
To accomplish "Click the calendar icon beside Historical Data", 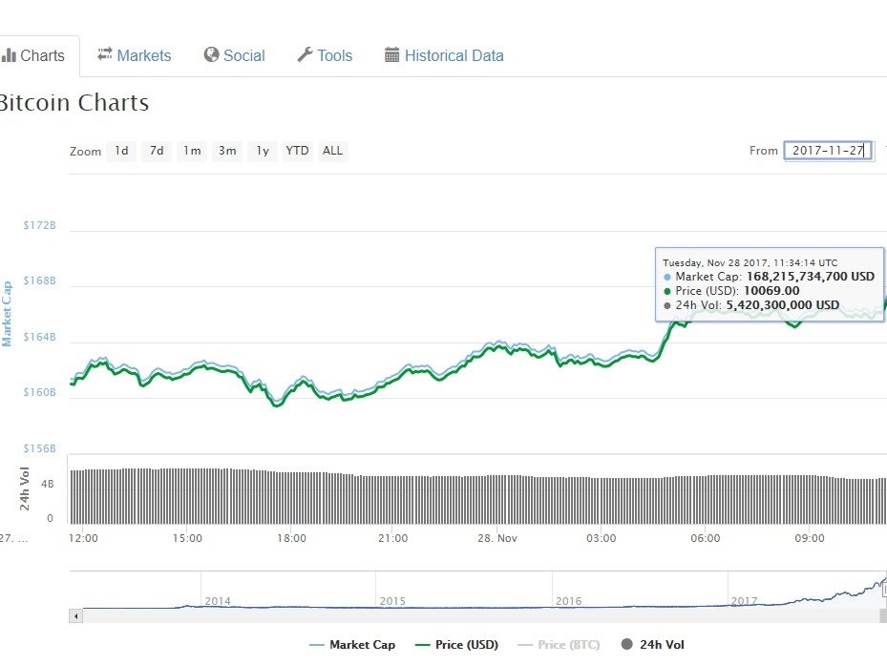I will [x=392, y=54].
